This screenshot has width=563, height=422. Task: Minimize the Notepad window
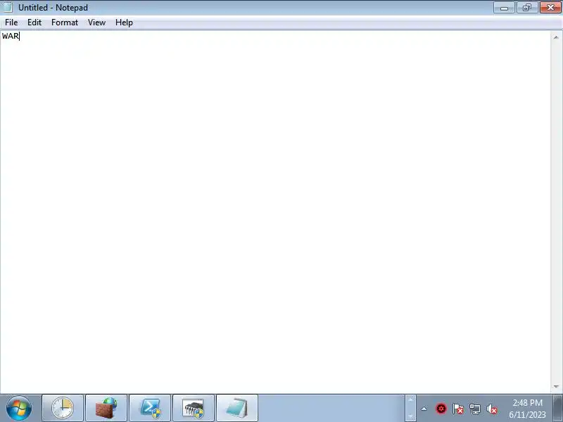(504, 8)
